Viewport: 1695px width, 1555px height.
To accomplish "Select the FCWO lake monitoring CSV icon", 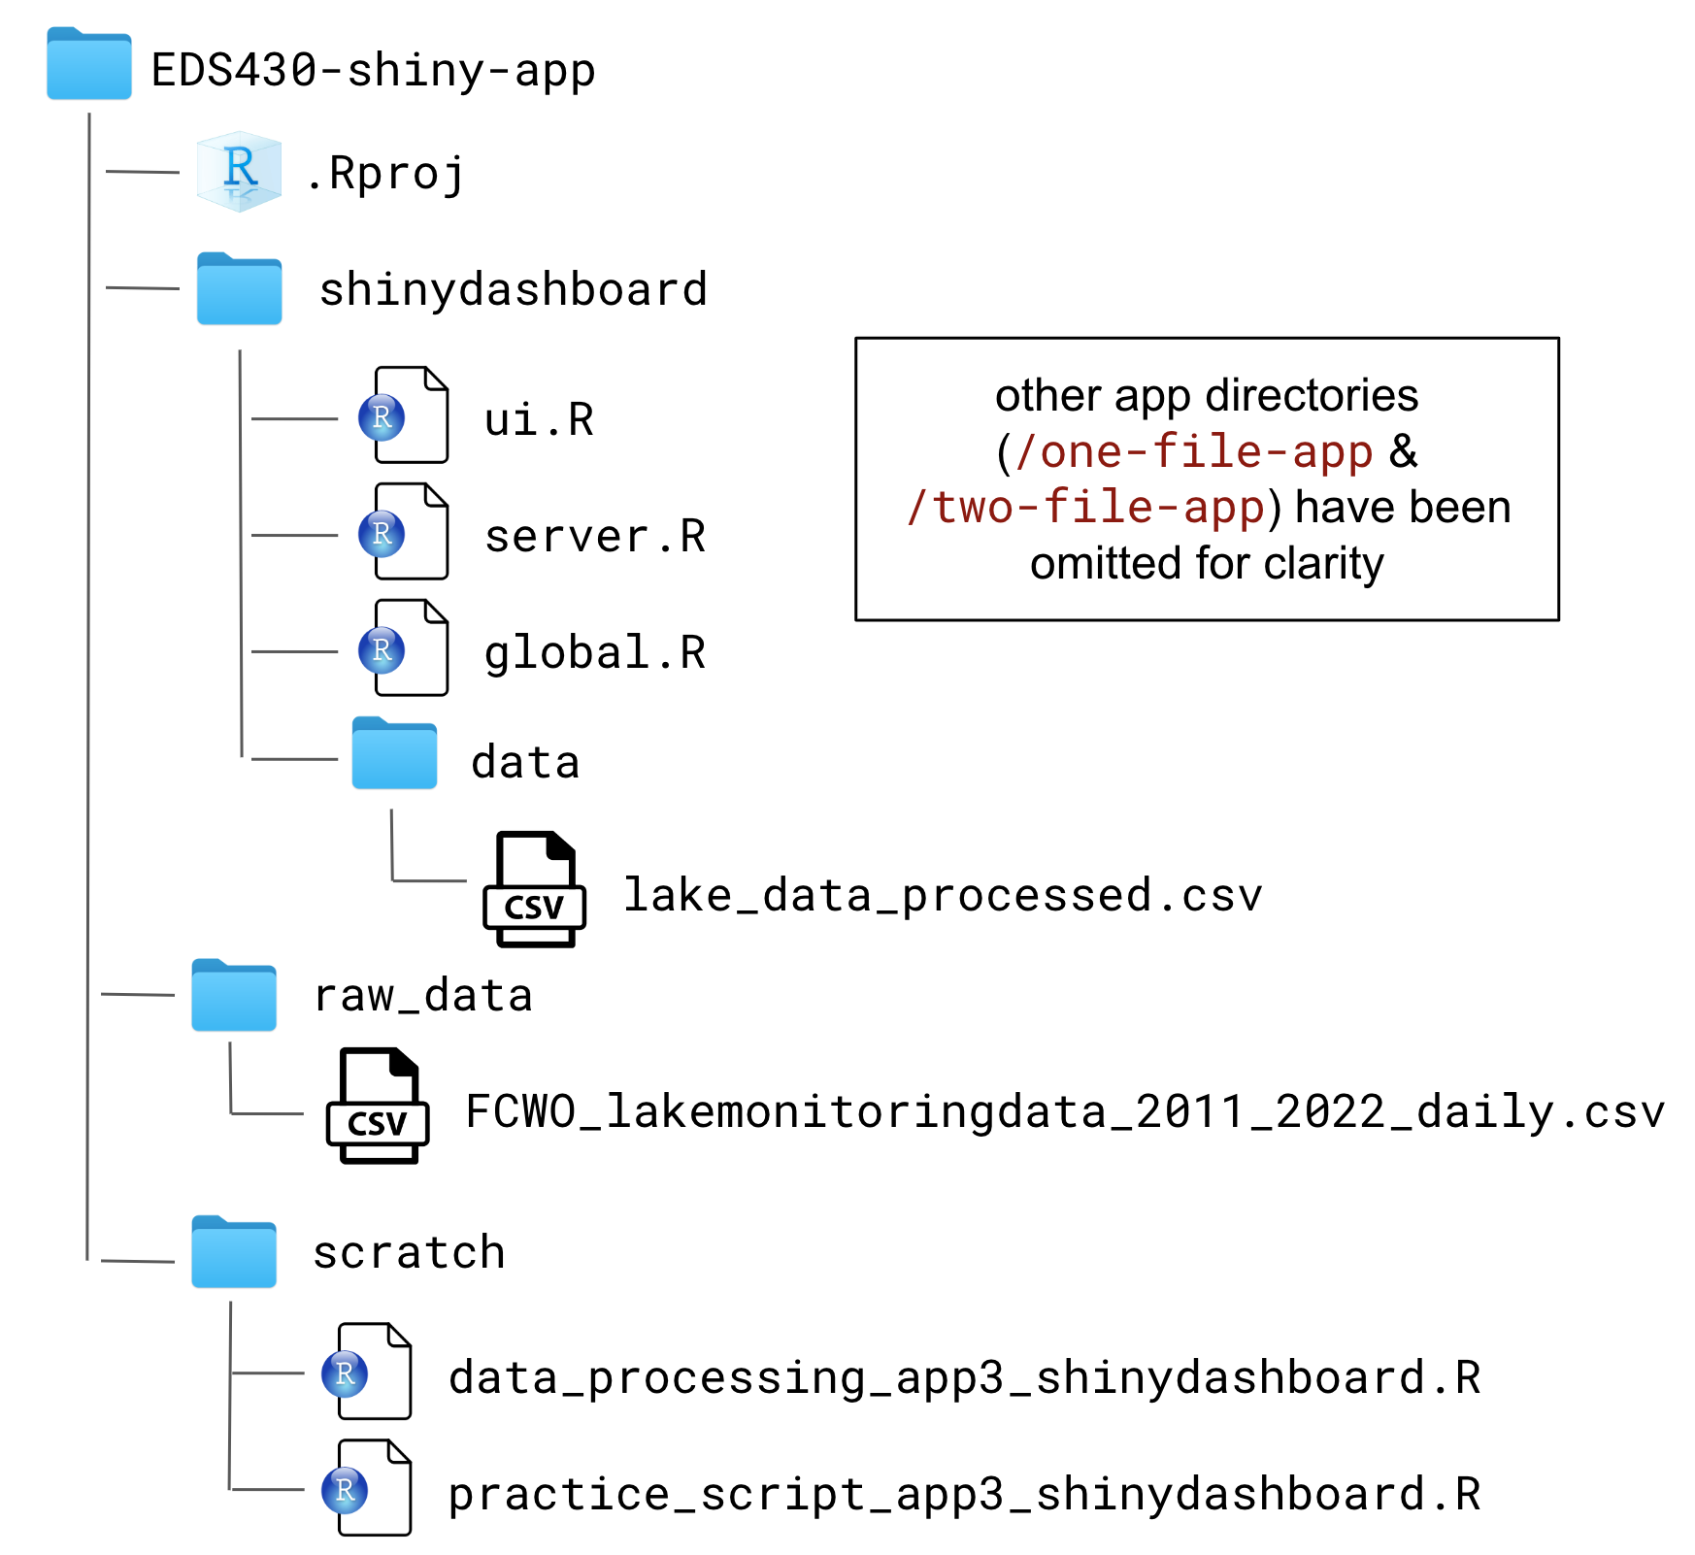I will 378,1106.
